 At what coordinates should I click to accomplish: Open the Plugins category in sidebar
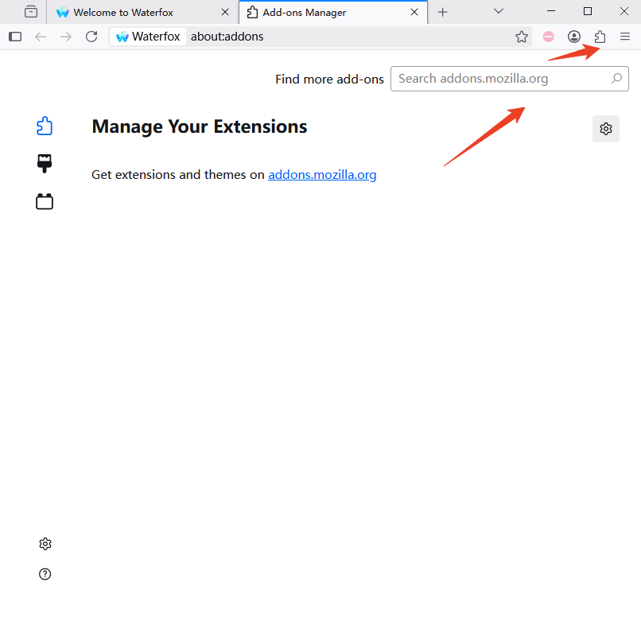pos(45,201)
